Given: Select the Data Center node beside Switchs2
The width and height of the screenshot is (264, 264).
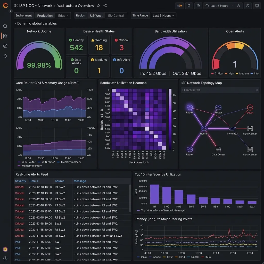Looking at the screenshot, I should pyautogui.click(x=250, y=130).
